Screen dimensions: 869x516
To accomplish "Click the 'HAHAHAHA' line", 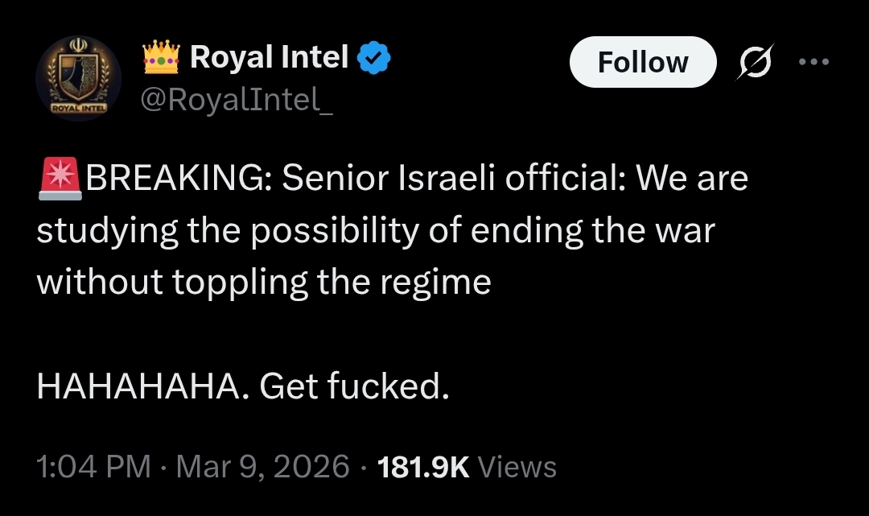I will point(138,387).
